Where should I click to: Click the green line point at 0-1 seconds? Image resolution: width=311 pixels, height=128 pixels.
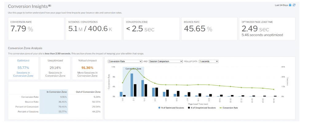click(x=123, y=83)
